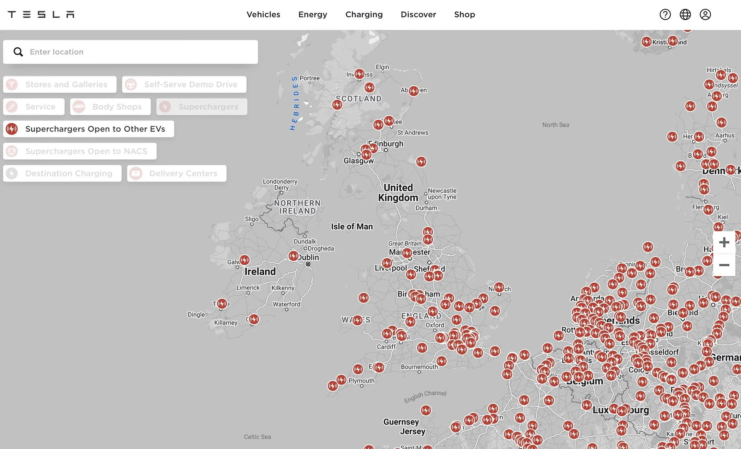741x449 pixels.
Task: Toggle the Stores and Galleries filter
Action: click(60, 85)
